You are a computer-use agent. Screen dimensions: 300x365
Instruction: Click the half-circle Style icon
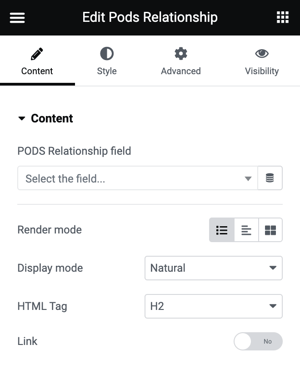[107, 54]
